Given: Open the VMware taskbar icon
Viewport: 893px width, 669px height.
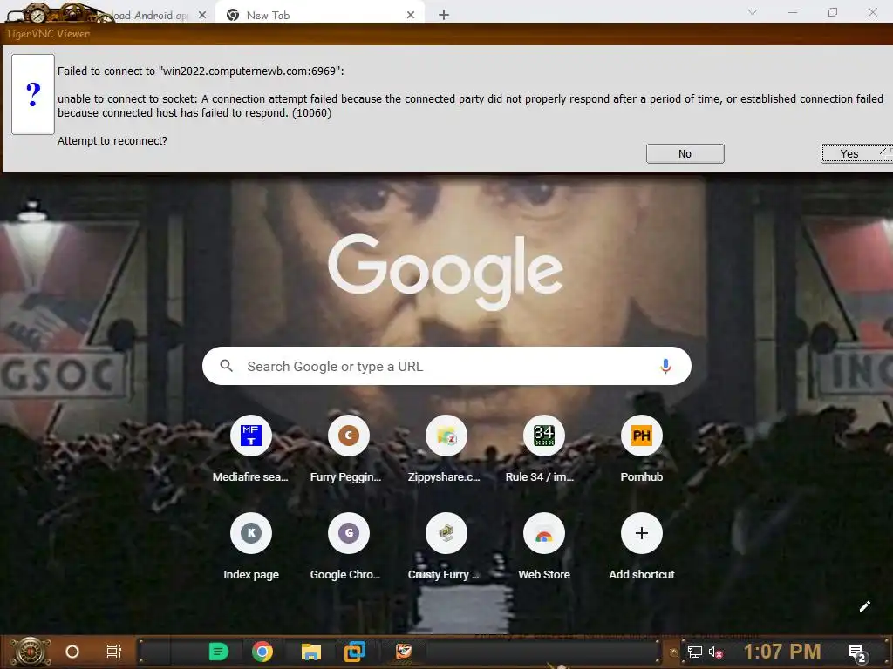Looking at the screenshot, I should click(x=354, y=652).
